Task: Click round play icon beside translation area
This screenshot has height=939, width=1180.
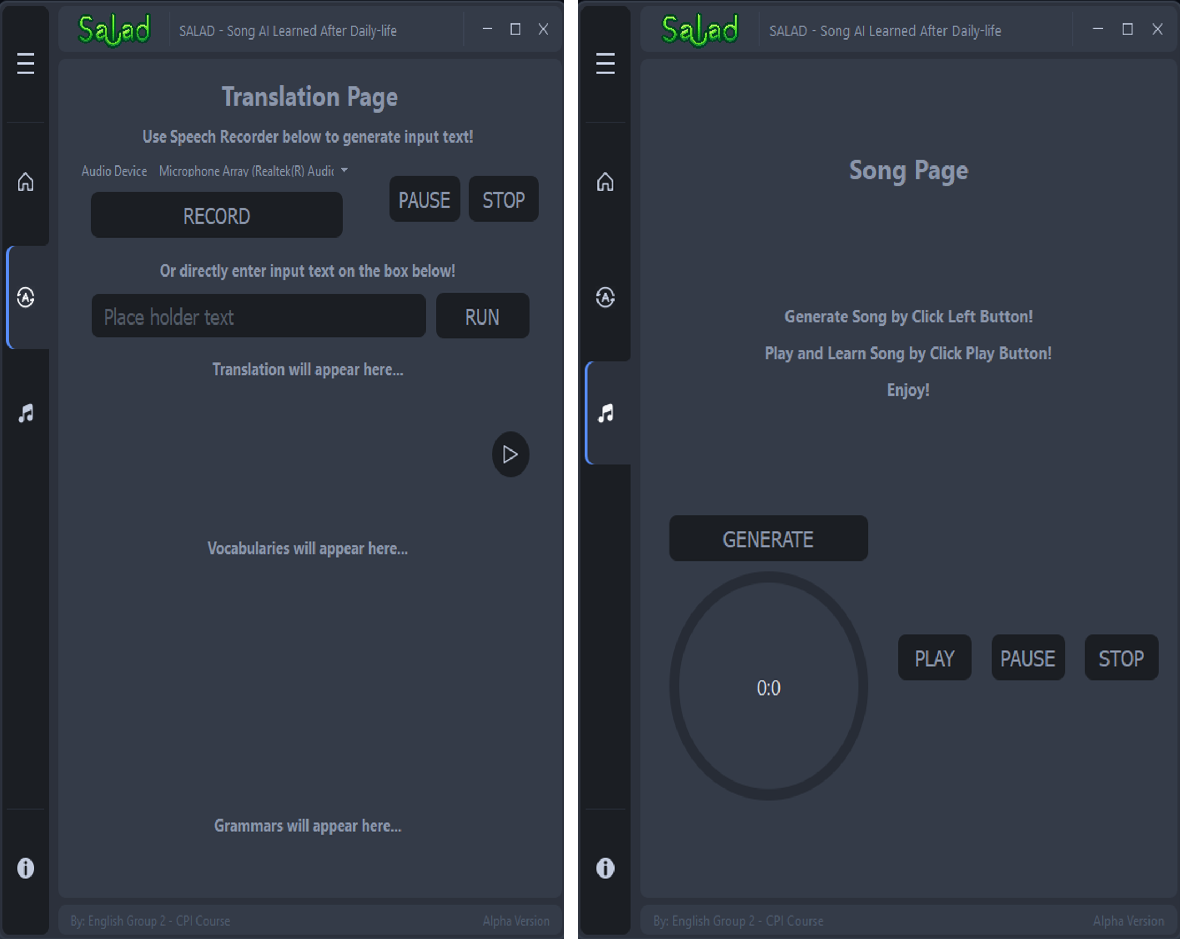Action: click(510, 454)
